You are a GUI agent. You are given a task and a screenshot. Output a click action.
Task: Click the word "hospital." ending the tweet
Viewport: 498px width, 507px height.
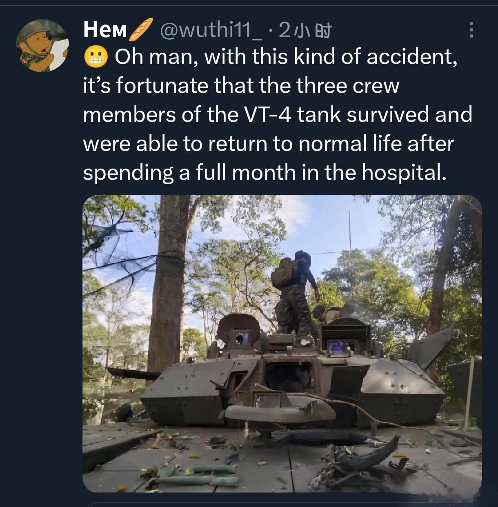point(402,173)
